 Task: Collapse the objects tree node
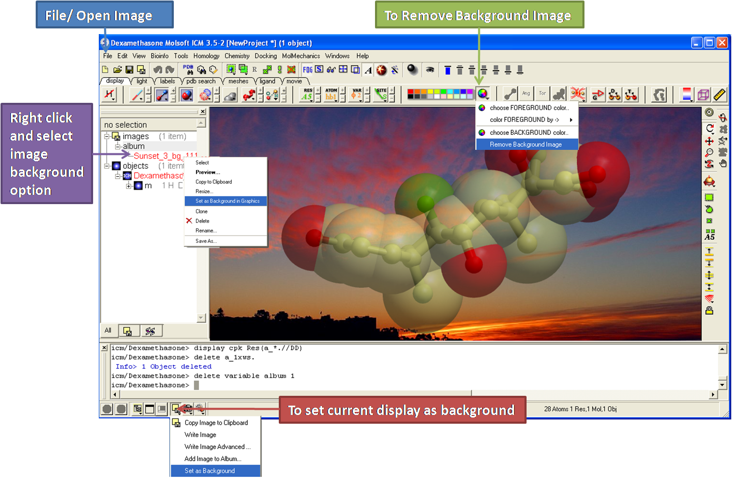pos(107,166)
